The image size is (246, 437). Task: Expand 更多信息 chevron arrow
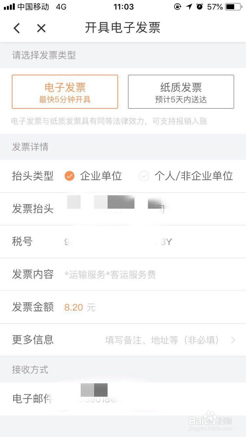pyautogui.click(x=233, y=340)
